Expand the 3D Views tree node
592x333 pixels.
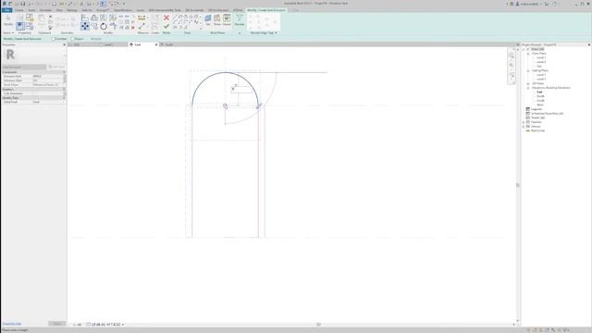(x=528, y=83)
